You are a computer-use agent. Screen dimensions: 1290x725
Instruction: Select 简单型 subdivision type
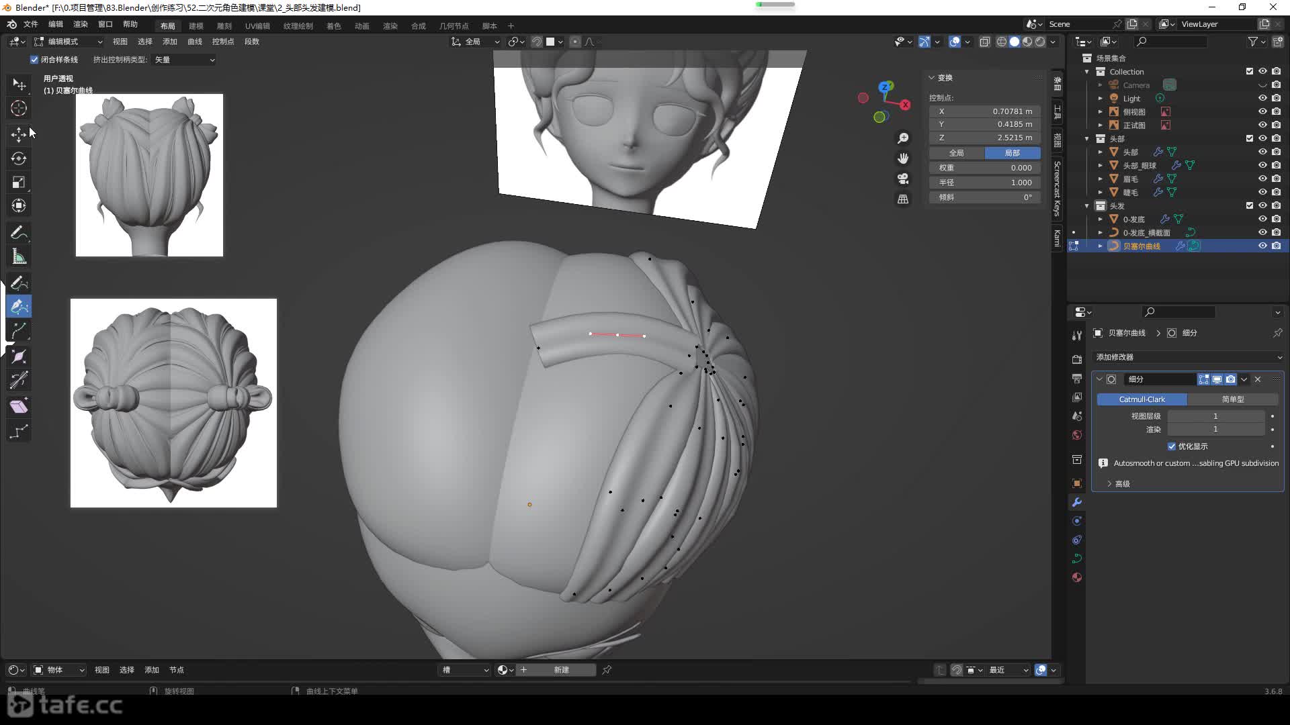1233,399
